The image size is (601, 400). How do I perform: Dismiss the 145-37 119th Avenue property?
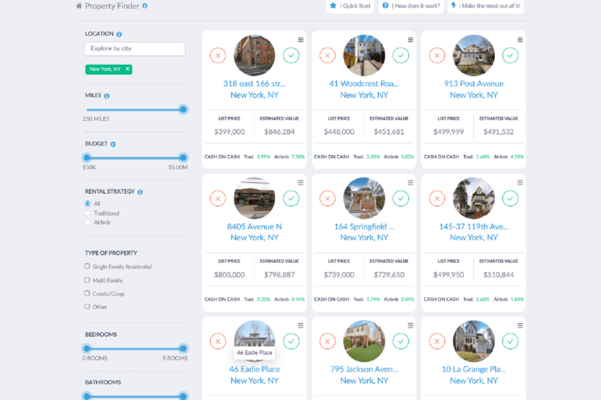tap(437, 198)
